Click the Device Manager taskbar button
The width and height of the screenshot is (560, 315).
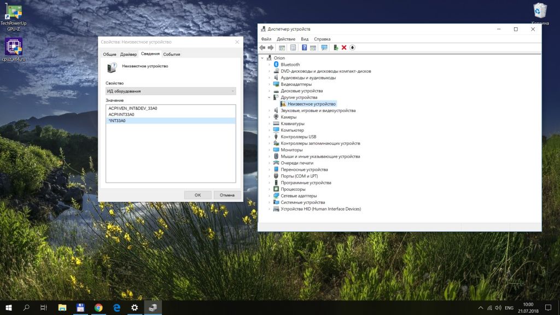click(x=153, y=307)
